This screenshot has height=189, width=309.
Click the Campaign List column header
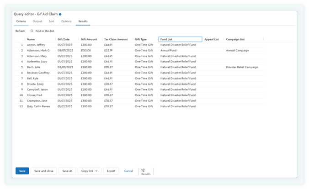point(235,39)
